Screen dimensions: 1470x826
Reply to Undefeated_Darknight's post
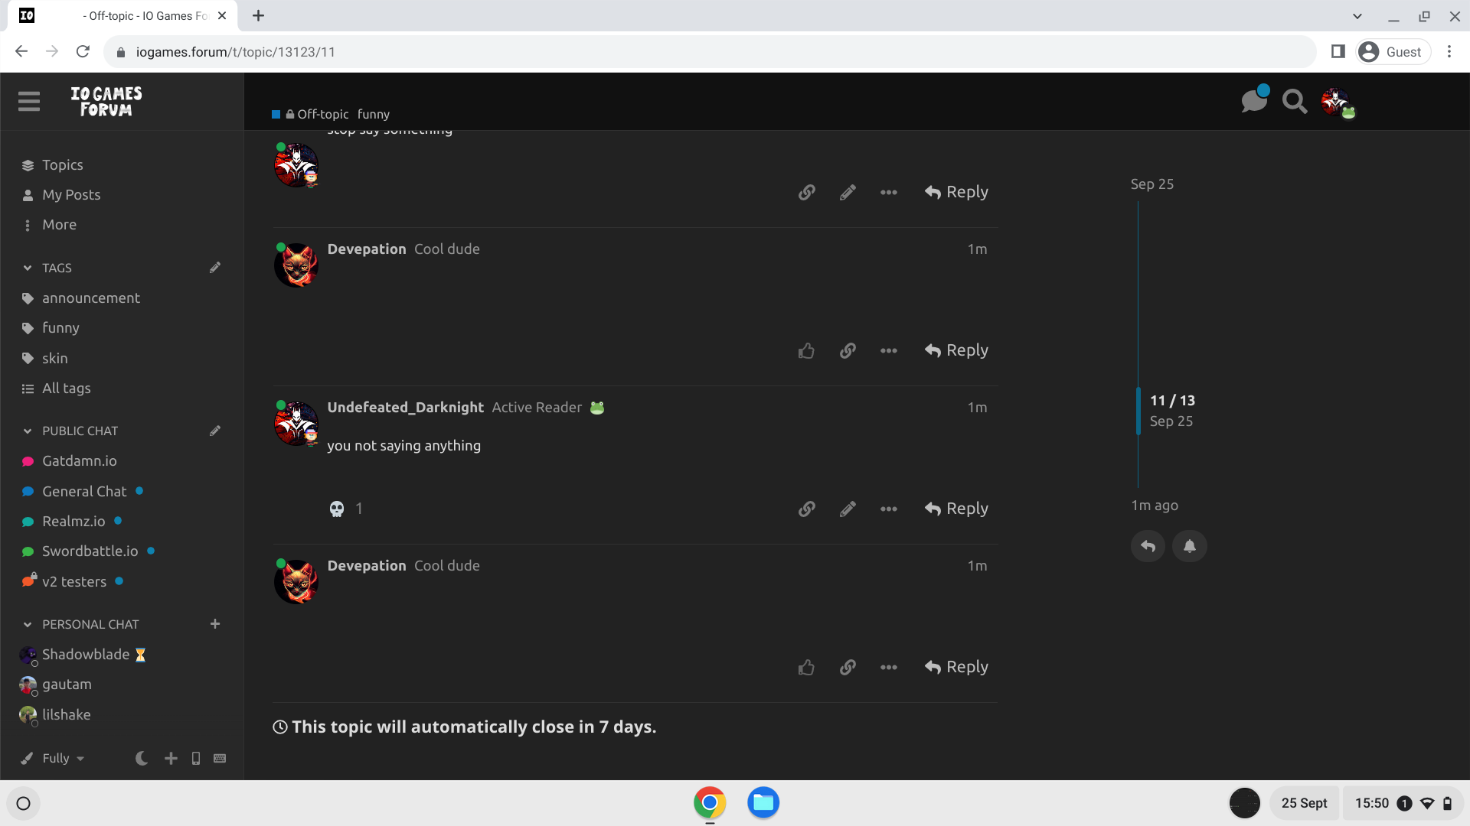[956, 509]
